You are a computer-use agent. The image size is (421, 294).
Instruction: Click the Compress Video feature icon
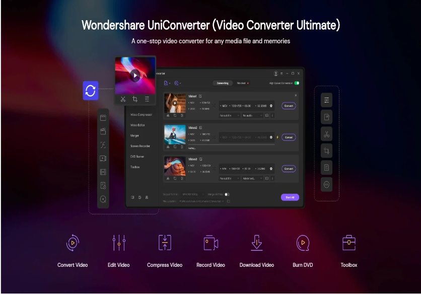(165, 243)
